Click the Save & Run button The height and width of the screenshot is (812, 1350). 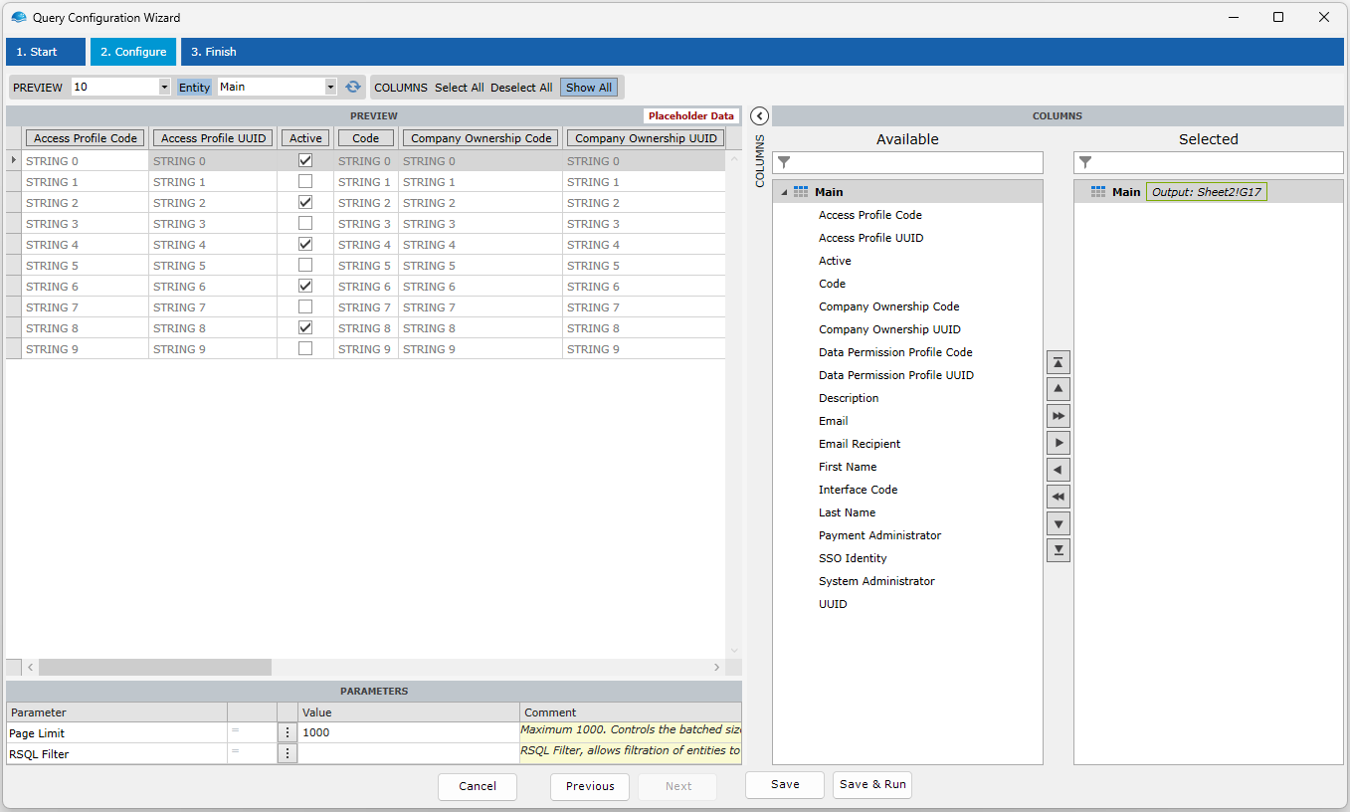coord(872,784)
